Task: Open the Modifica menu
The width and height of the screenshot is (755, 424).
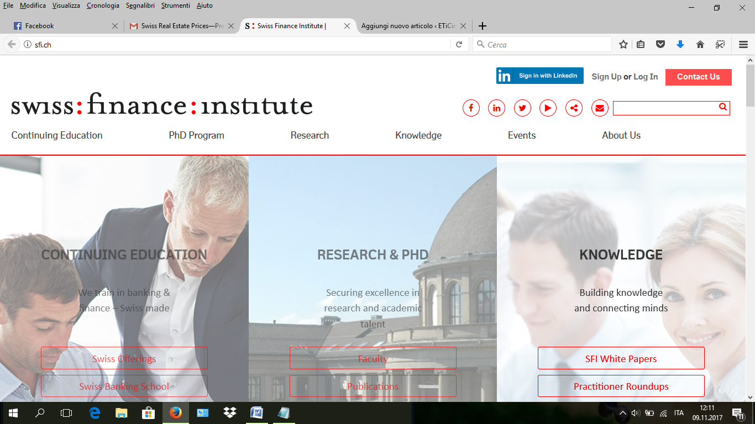Action: pyautogui.click(x=33, y=6)
